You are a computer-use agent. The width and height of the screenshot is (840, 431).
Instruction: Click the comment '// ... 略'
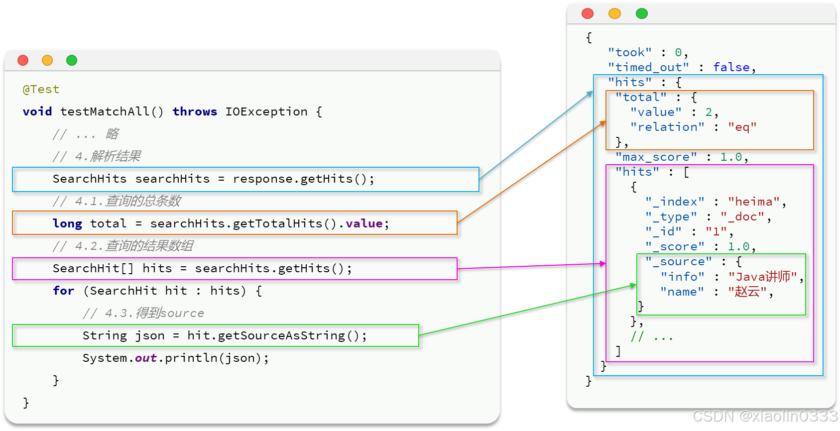coord(86,134)
